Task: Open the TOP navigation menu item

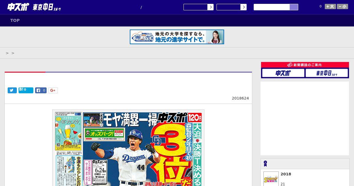Action: (x=15, y=20)
